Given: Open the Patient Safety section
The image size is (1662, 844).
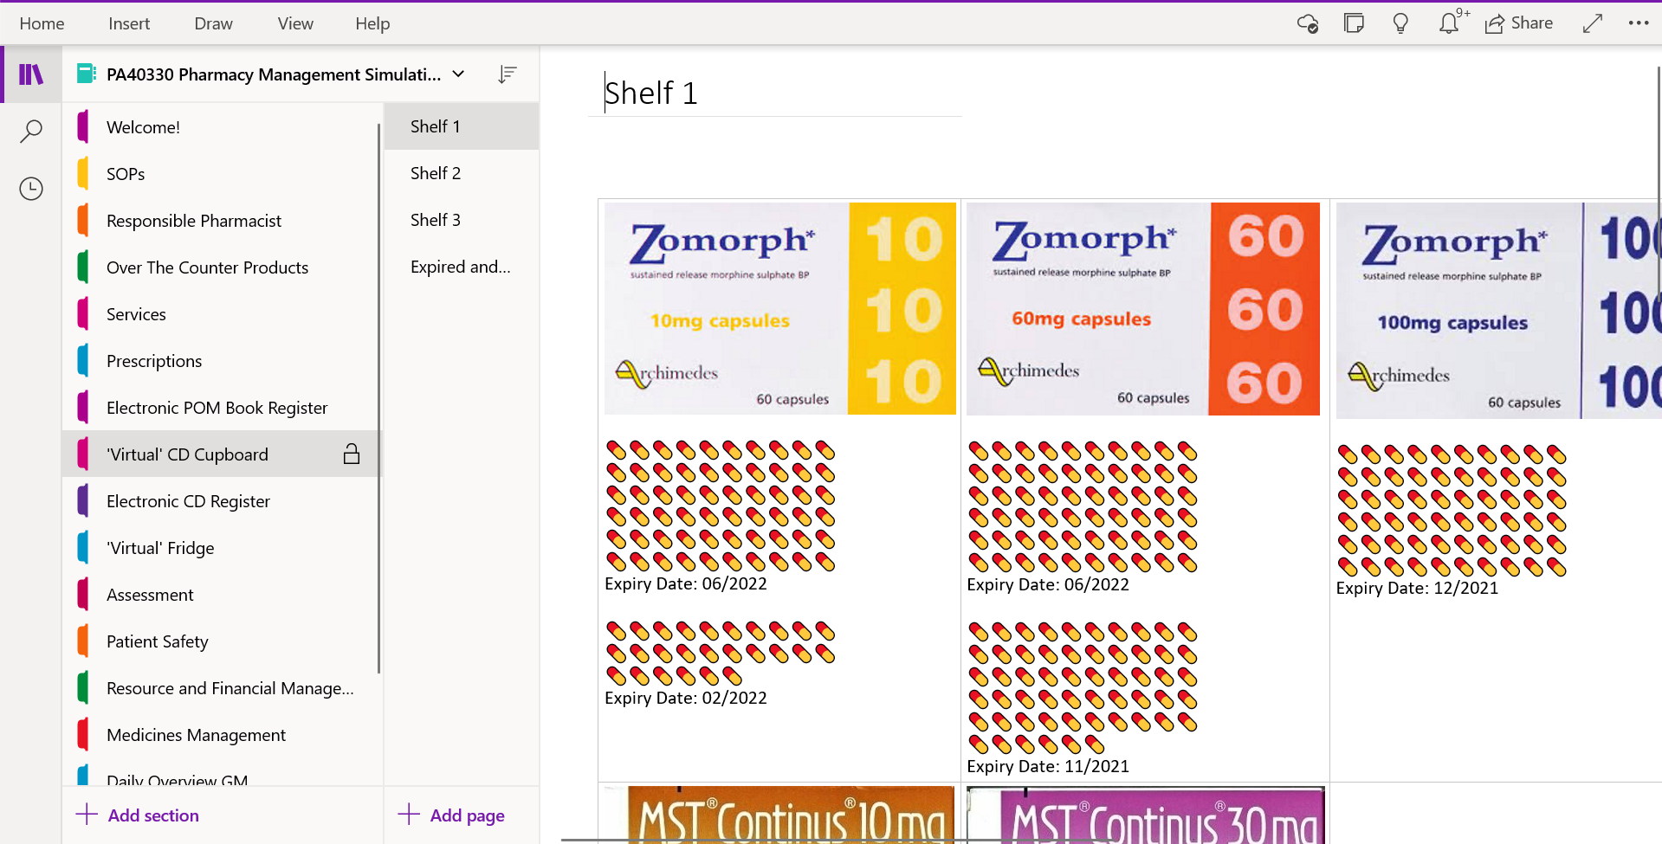Looking at the screenshot, I should click(221, 641).
